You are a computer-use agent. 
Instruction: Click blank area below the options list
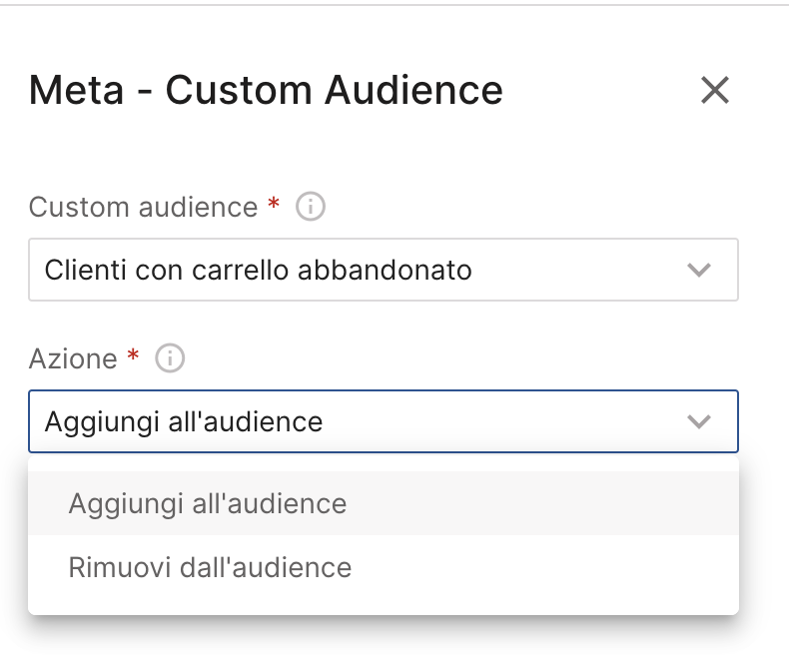coord(384,646)
